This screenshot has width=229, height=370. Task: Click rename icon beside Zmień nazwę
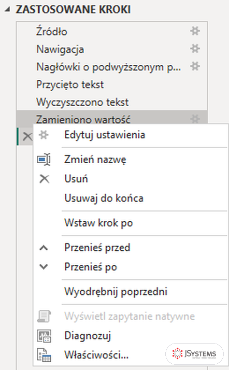tap(44, 160)
